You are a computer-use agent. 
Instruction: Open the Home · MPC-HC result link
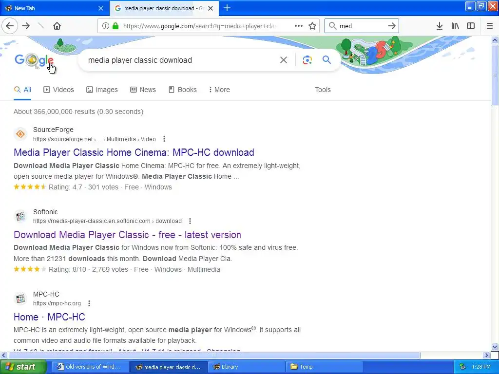pyautogui.click(x=49, y=317)
